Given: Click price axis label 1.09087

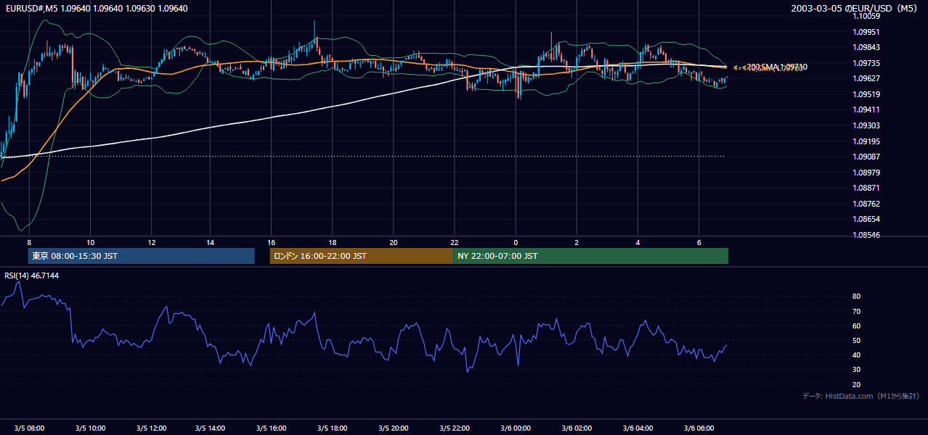Looking at the screenshot, I should pos(866,157).
